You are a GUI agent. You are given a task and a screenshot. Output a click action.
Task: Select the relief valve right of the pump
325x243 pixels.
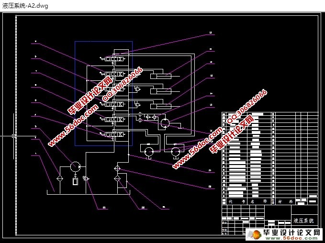point(86,178)
